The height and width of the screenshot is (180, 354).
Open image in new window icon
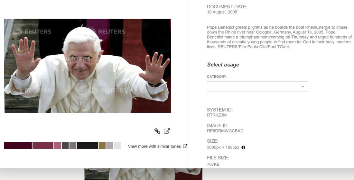coord(167,131)
